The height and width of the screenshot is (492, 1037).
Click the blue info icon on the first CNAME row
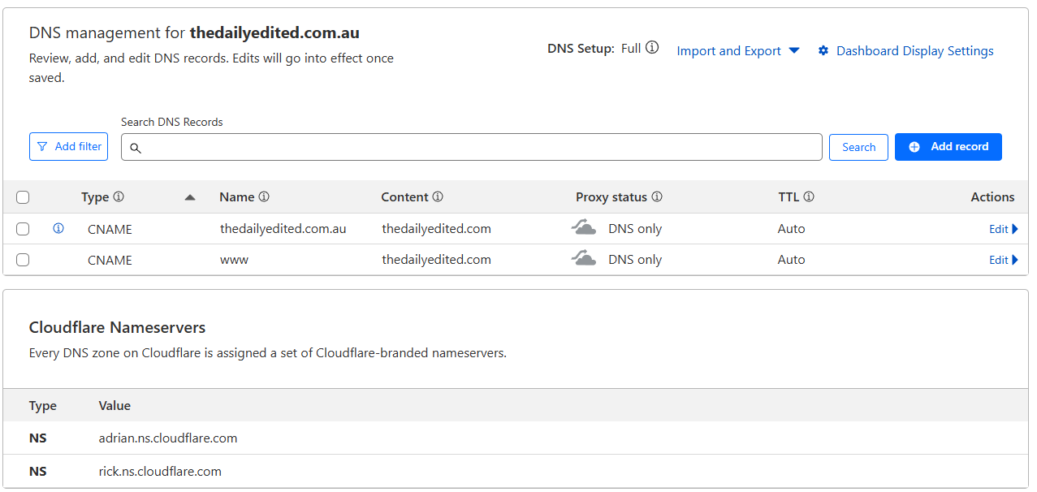58,229
